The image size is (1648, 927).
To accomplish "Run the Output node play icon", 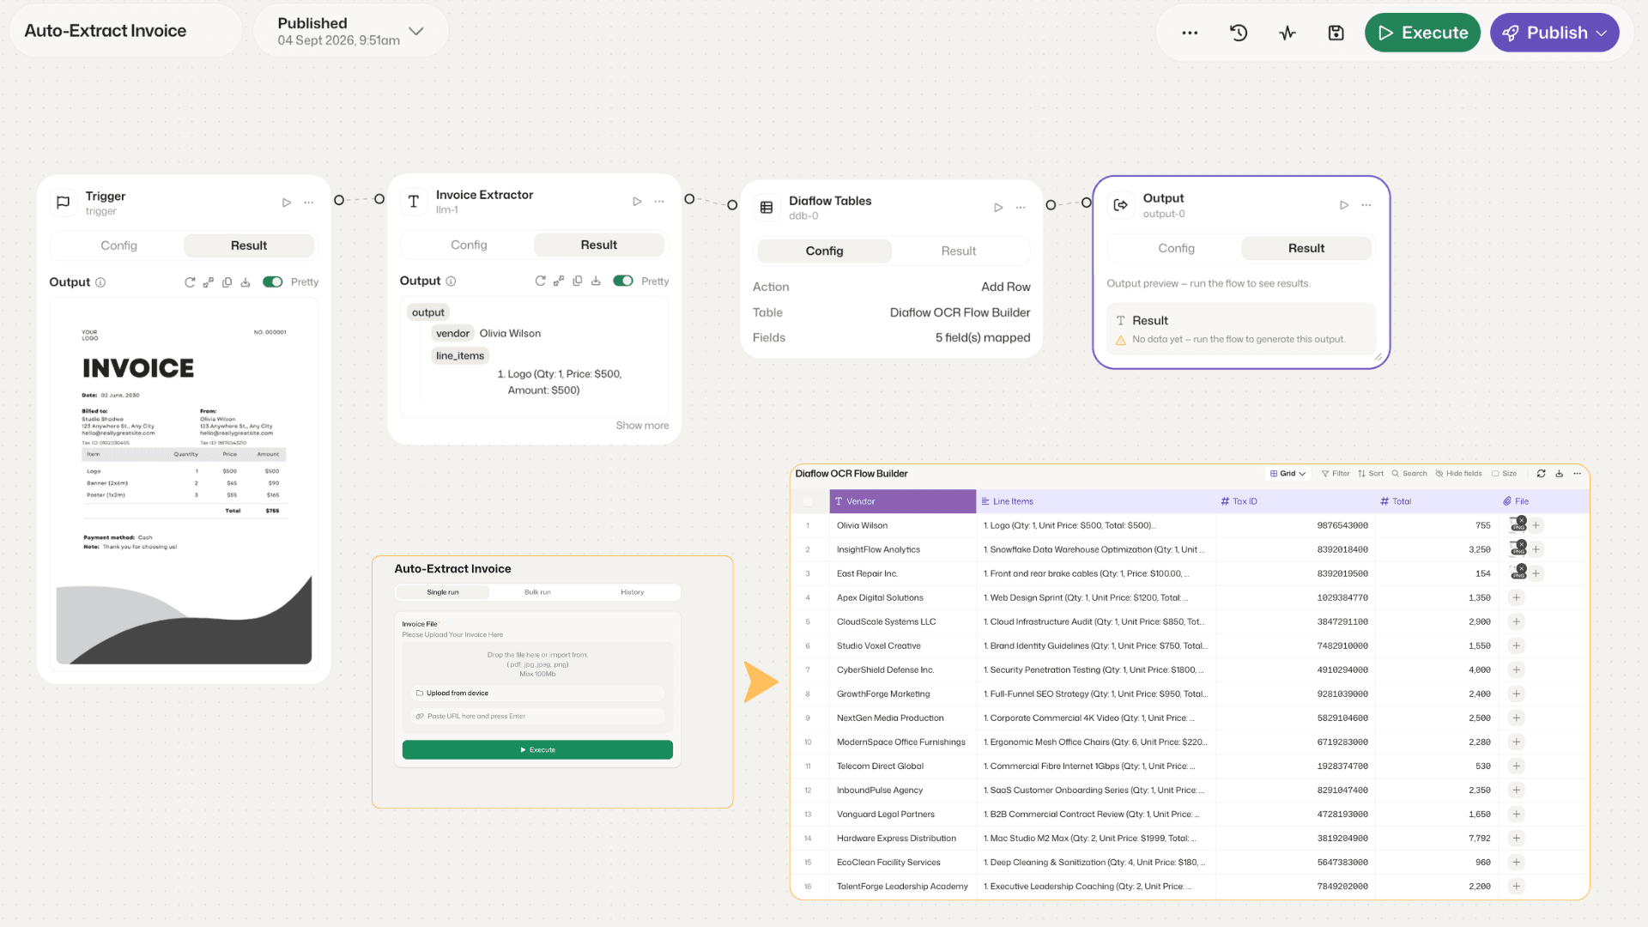I will click(x=1344, y=205).
